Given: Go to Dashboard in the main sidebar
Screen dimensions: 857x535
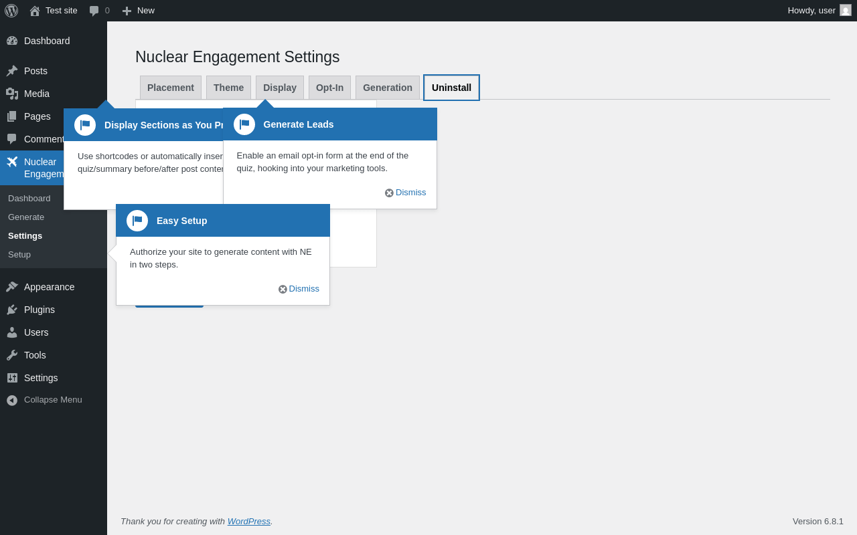Looking at the screenshot, I should (54, 41).
